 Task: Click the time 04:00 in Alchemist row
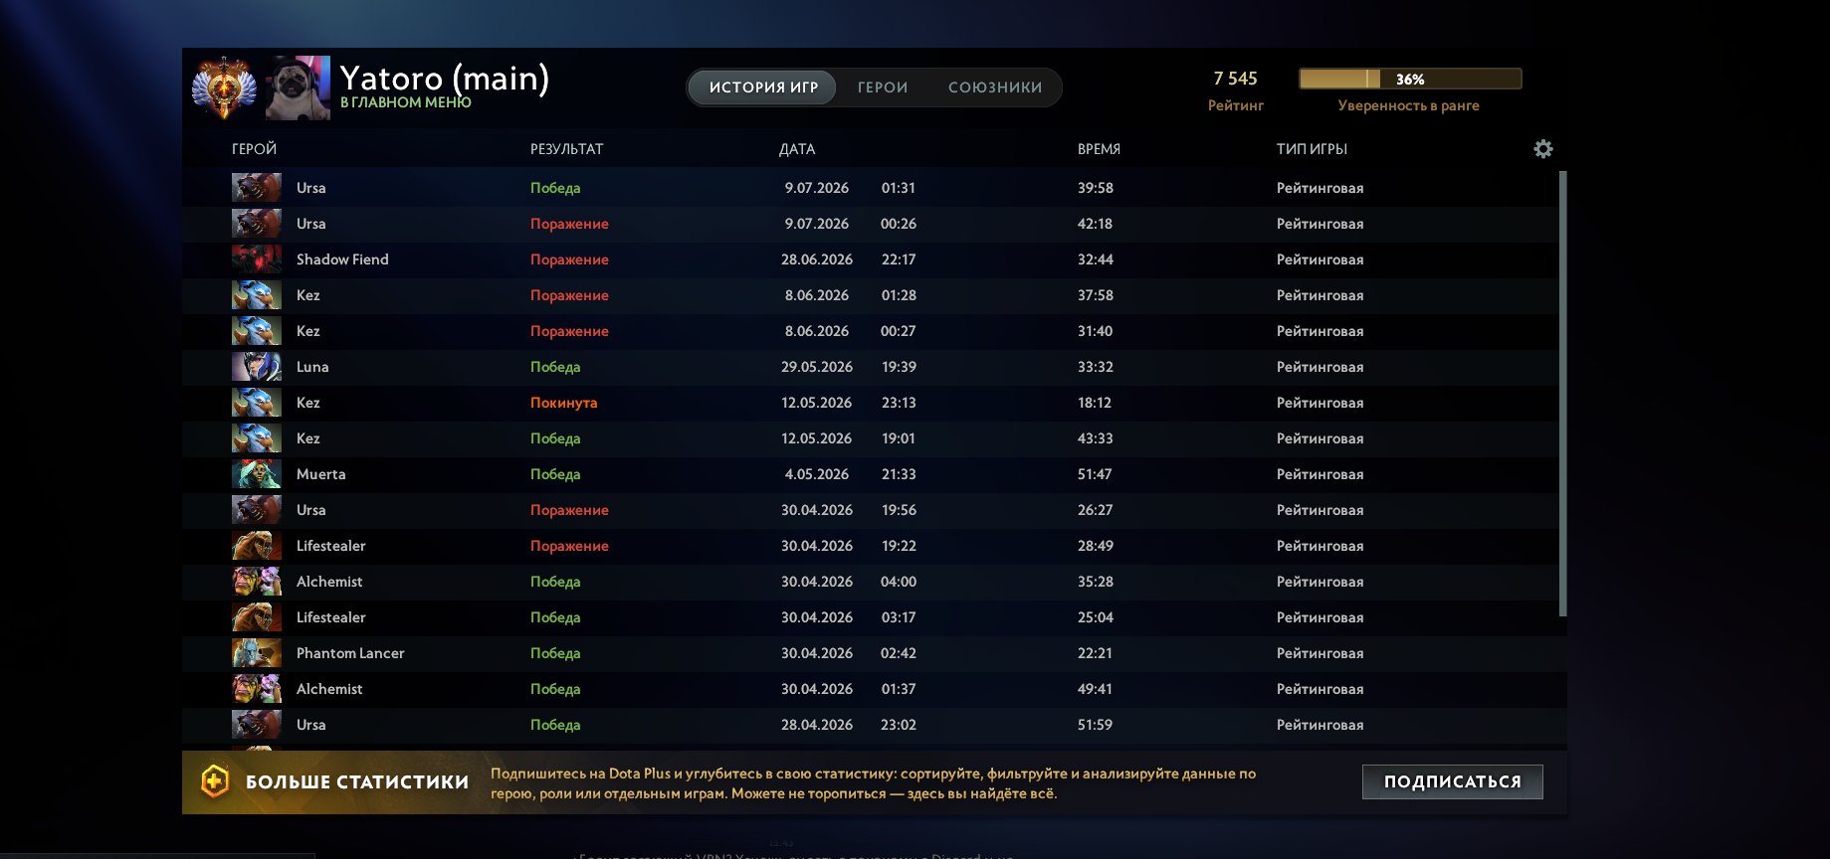click(899, 582)
